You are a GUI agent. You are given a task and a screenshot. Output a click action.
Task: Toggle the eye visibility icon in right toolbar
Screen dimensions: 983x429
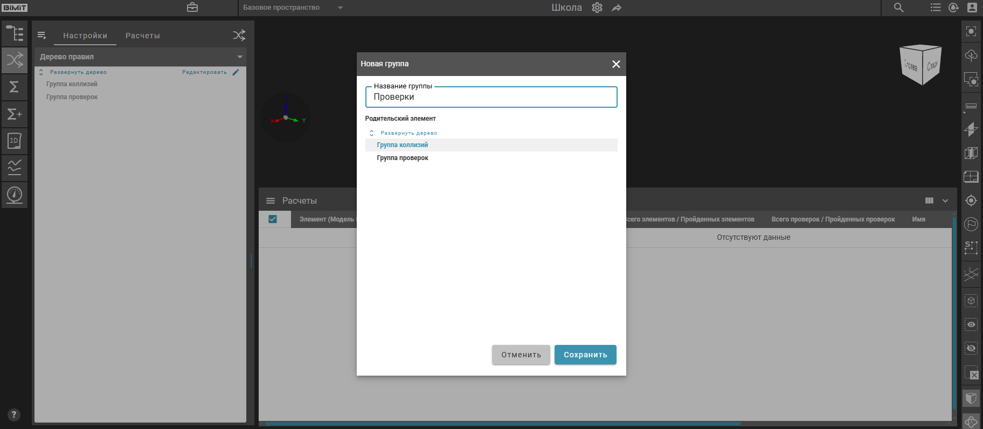point(971,324)
